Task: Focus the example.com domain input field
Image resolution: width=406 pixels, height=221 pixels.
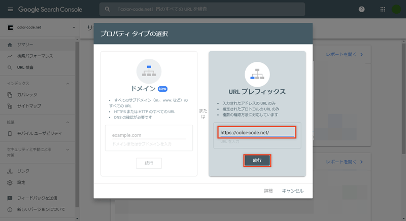Action: [x=149, y=135]
